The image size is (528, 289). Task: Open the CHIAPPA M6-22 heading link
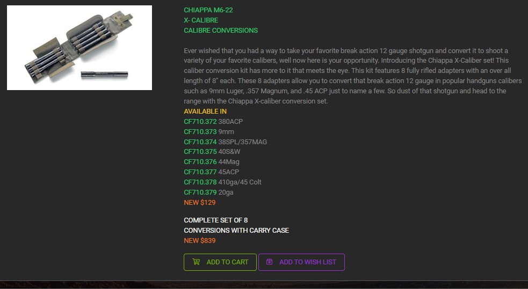coord(208,10)
